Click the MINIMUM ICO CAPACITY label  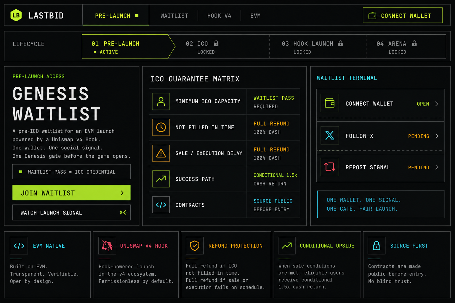click(x=208, y=101)
